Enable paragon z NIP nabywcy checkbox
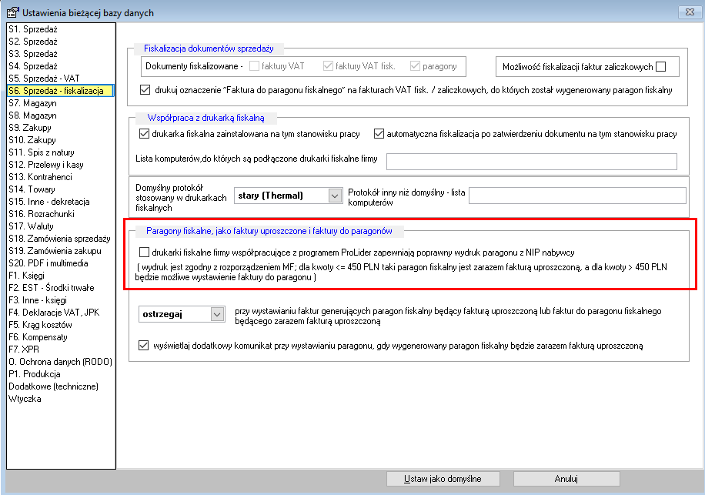The height and width of the screenshot is (495, 705). tap(144, 253)
